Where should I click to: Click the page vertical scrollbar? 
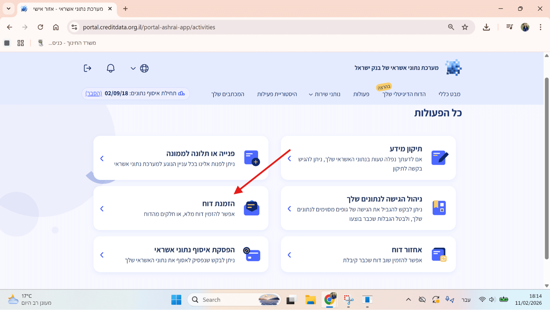click(x=546, y=168)
